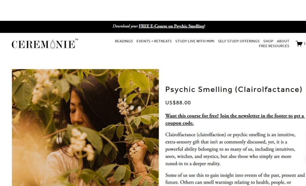This screenshot has width=306, height=186.
Task: Navigate to the Shop page
Action: point(268,41)
